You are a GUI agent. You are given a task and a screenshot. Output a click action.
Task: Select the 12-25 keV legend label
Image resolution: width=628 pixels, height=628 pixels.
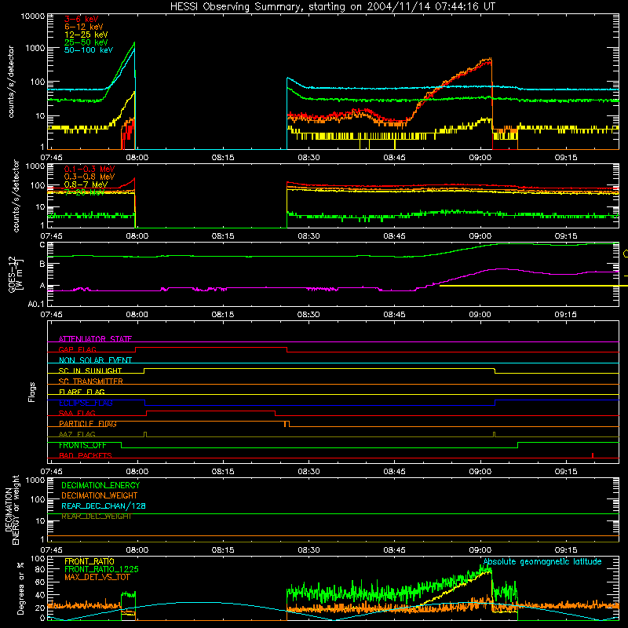tap(86, 35)
